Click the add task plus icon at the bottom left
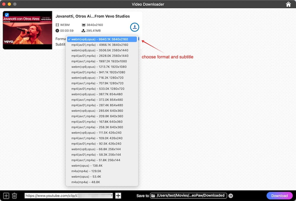The image size is (296, 201). 6,196
